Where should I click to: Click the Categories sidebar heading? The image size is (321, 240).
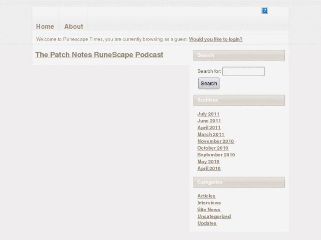(x=239, y=182)
